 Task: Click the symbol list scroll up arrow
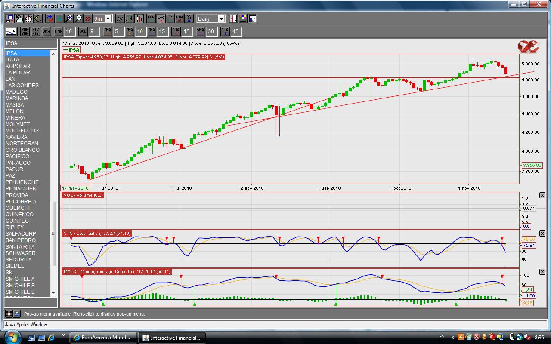tap(54, 53)
